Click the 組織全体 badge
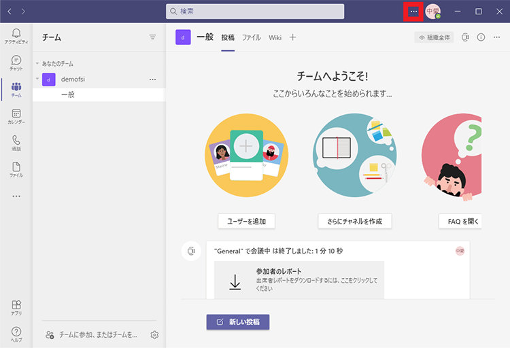Viewport: 510px width, 348px height. (x=434, y=37)
